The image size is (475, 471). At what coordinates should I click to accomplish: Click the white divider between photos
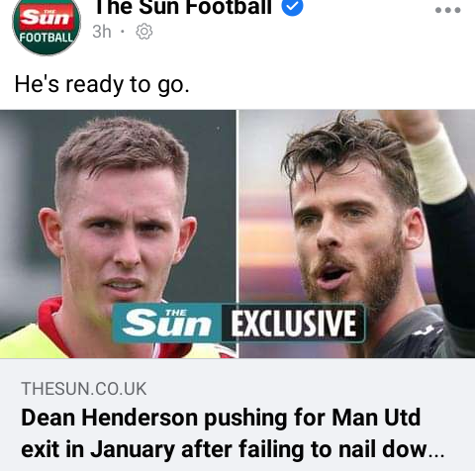click(x=237, y=234)
